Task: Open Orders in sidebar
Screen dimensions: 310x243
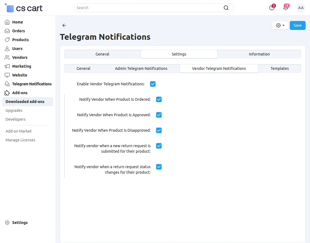Action: click(18, 31)
